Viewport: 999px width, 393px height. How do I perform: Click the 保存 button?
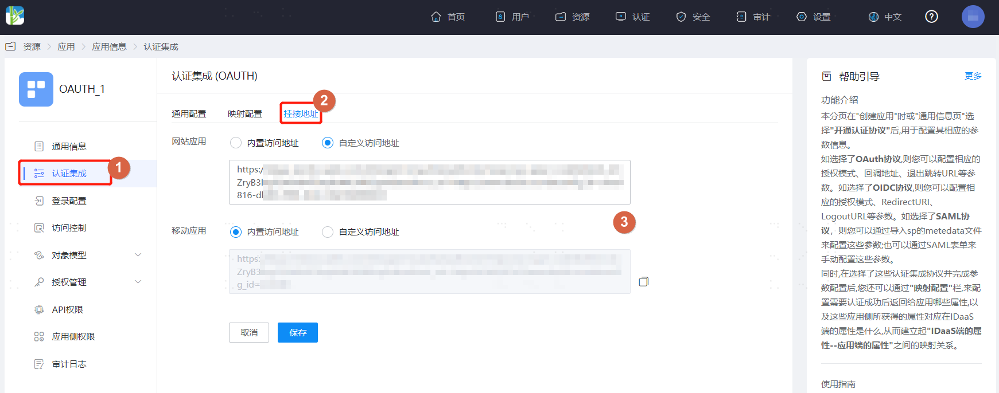(297, 333)
